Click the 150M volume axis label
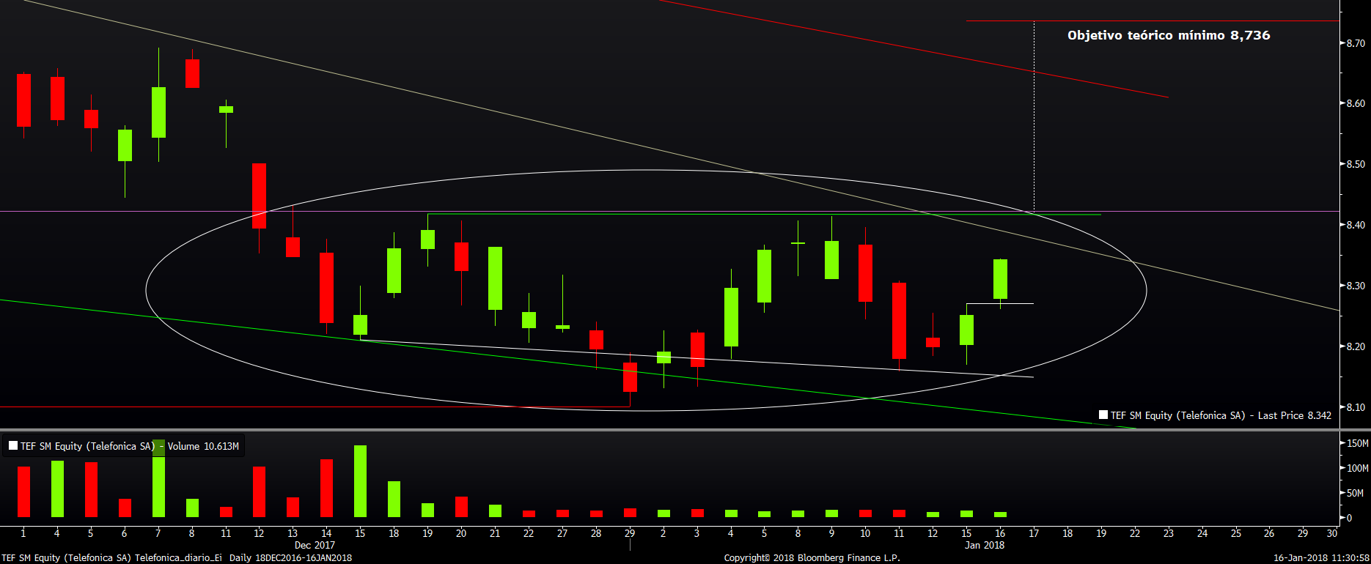The image size is (1371, 564). pos(1358,443)
